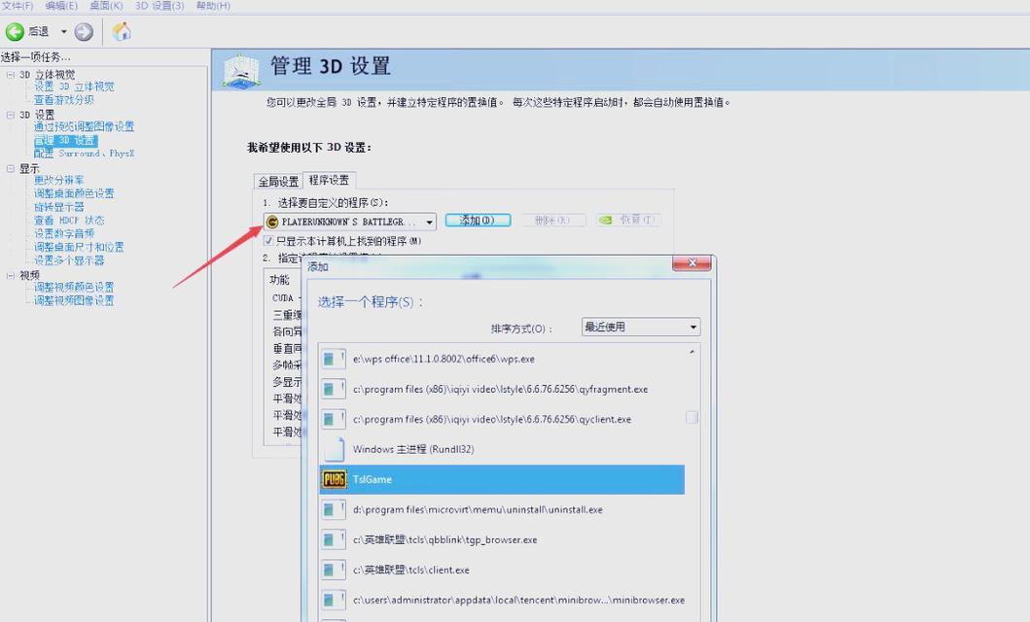This screenshot has width=1030, height=622.
Task: Select the qyfragment.exe path text
Action: click(x=501, y=389)
